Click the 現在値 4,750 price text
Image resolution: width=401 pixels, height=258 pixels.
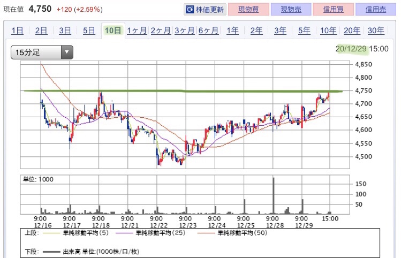pyautogui.click(x=27, y=9)
